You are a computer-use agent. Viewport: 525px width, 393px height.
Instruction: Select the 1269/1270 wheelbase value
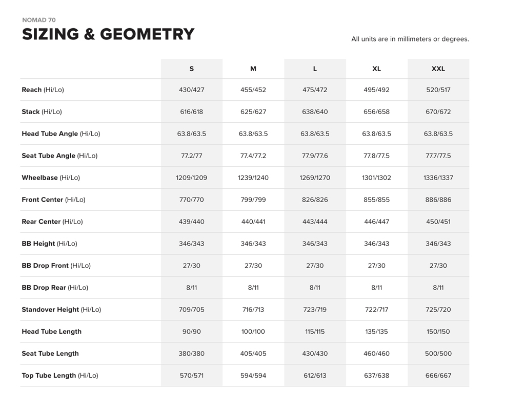click(x=315, y=178)
